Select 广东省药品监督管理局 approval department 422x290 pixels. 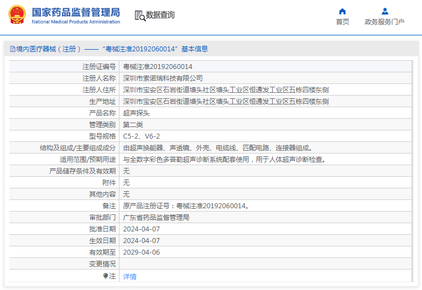[156, 218]
